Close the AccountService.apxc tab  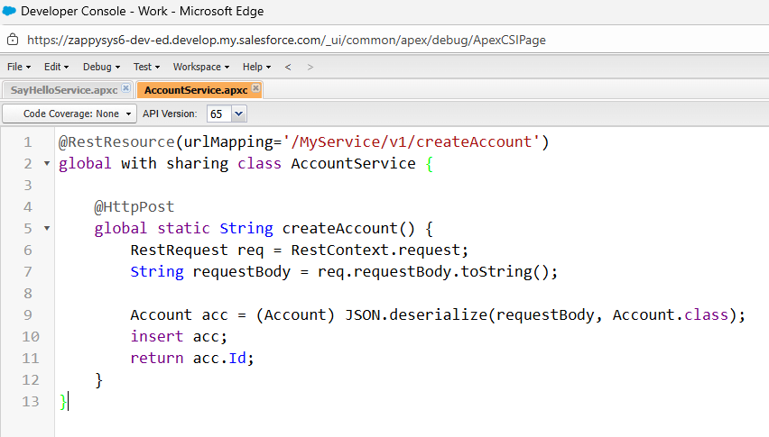click(x=255, y=88)
